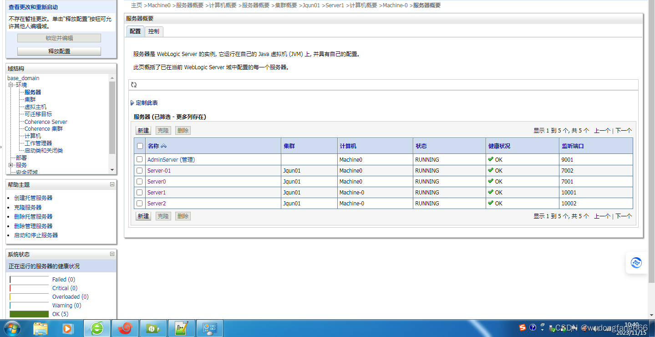This screenshot has height=337, width=655.
Task: Open the media player taskbar icon
Action: (x=68, y=328)
